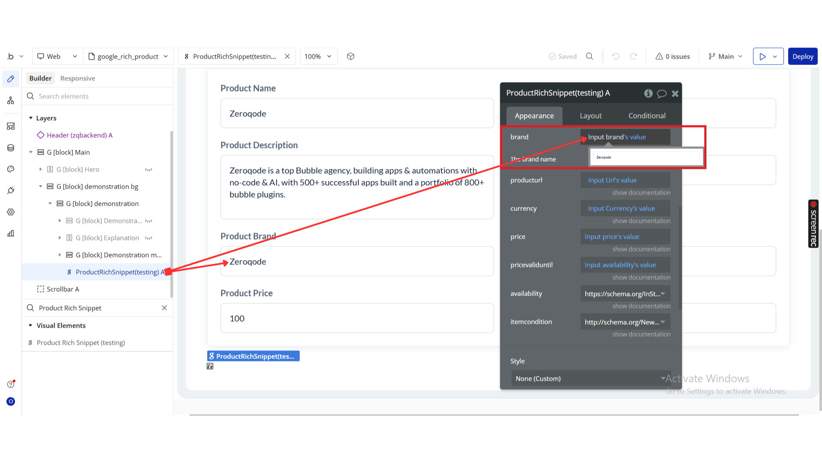Open the availability schema.org dropdown

(x=625, y=294)
